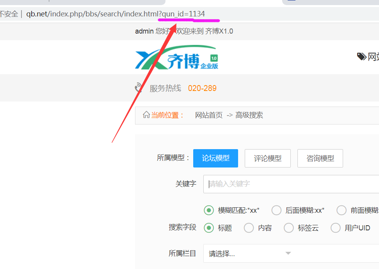Click the tag icon in the header
The width and height of the screenshot is (379, 269).
(x=361, y=57)
